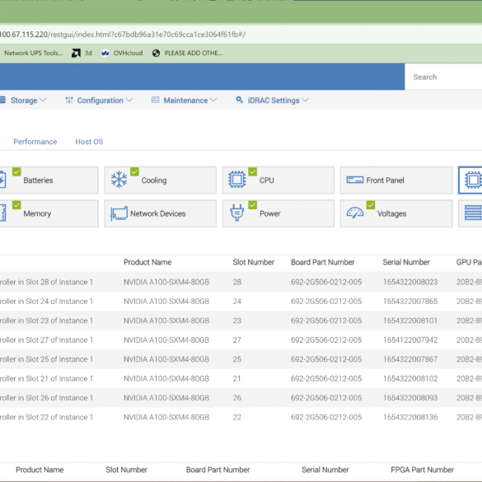Expand the Maintenance menu chevron
The width and height of the screenshot is (482, 482).
pyautogui.click(x=213, y=100)
